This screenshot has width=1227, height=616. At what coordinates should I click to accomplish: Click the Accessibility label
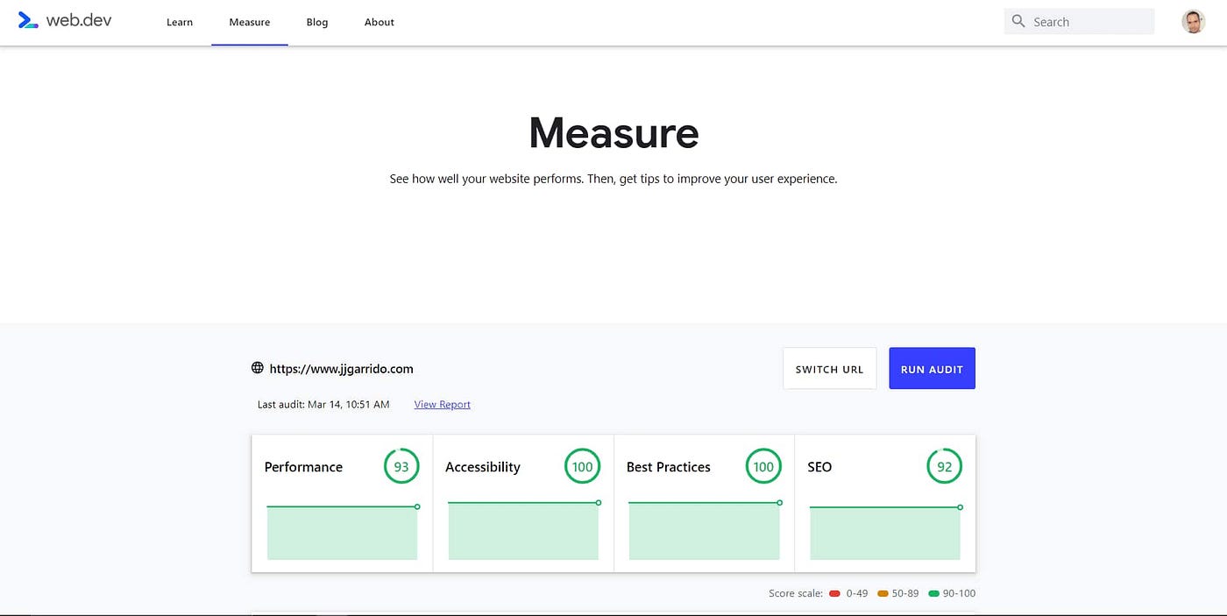(482, 467)
